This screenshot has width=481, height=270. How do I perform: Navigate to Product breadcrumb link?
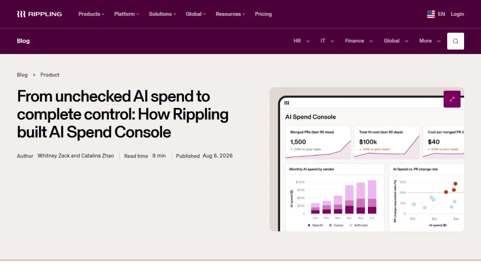pos(50,75)
